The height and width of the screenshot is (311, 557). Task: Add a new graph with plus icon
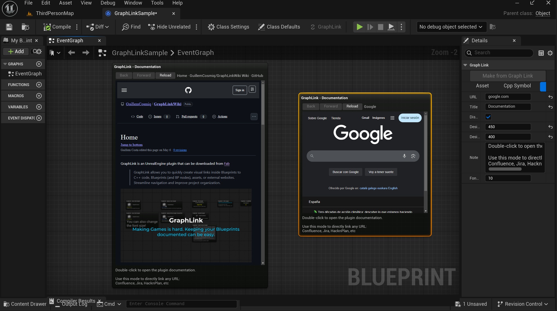(x=39, y=64)
